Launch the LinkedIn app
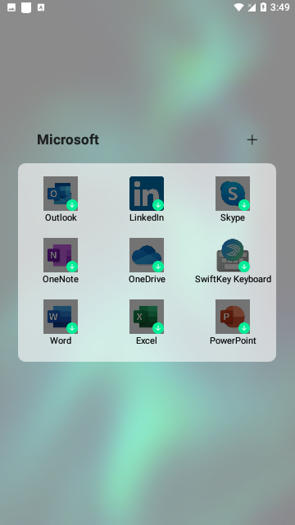 coord(147,194)
